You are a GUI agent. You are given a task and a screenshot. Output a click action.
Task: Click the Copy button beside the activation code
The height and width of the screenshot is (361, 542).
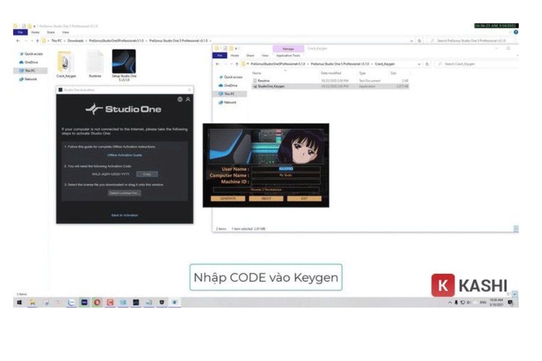pyautogui.click(x=147, y=174)
